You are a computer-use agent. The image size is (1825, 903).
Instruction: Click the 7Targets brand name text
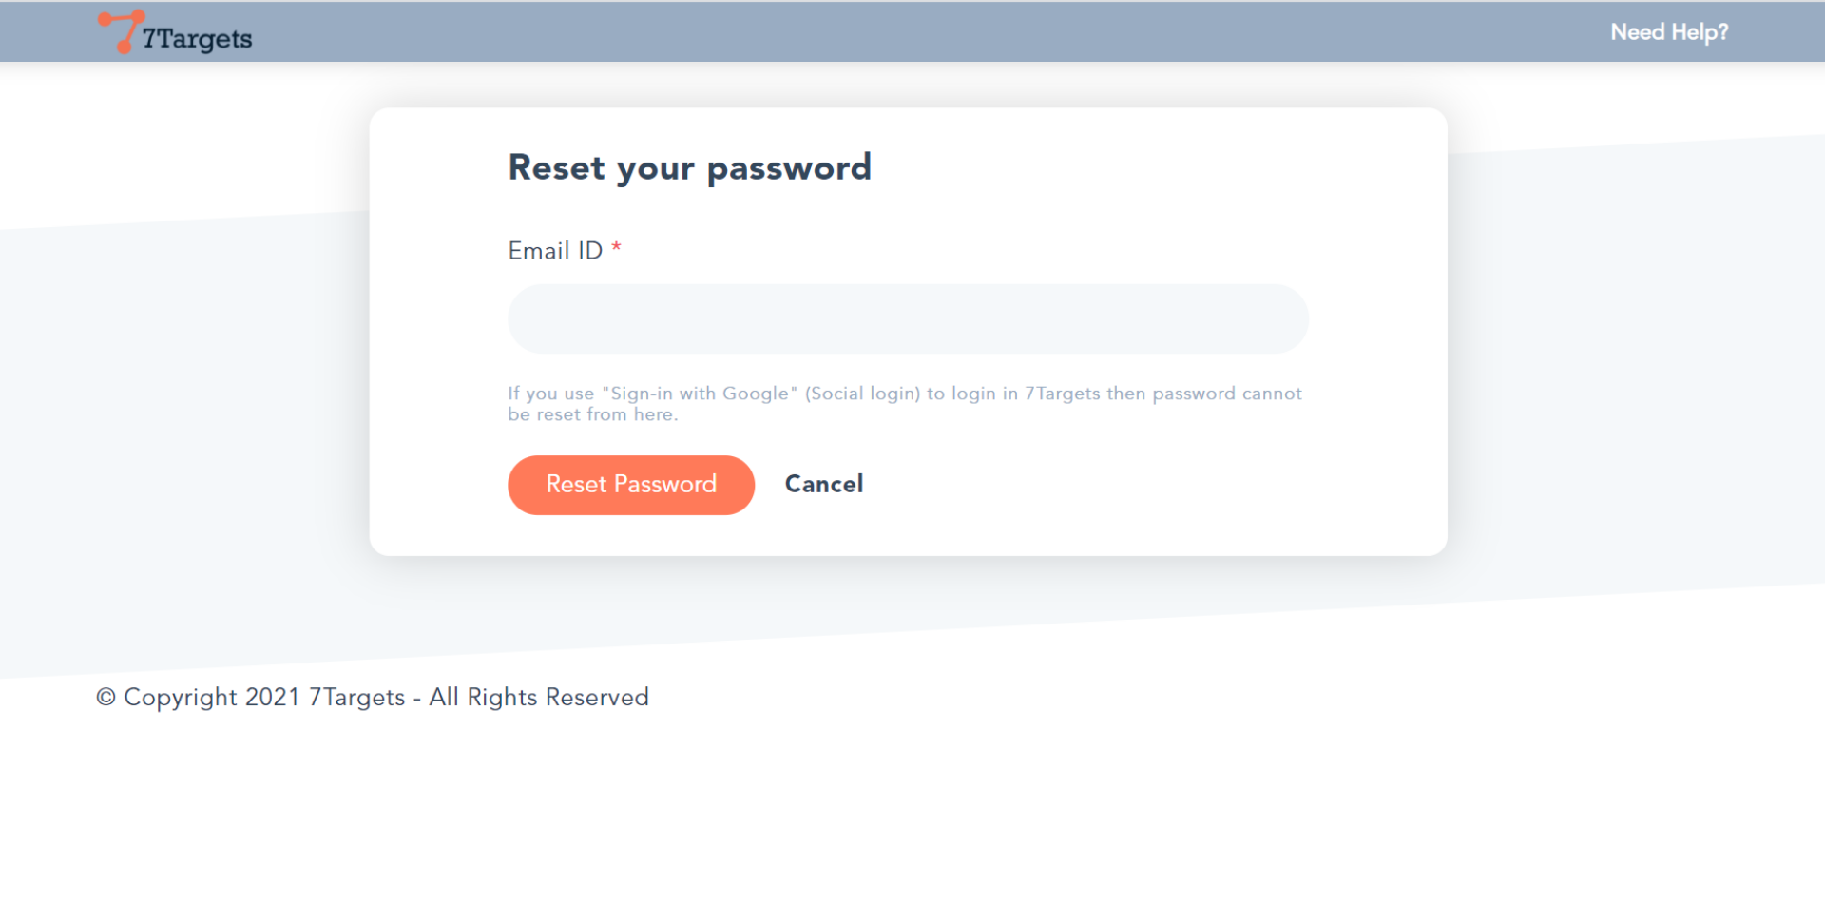pos(198,39)
